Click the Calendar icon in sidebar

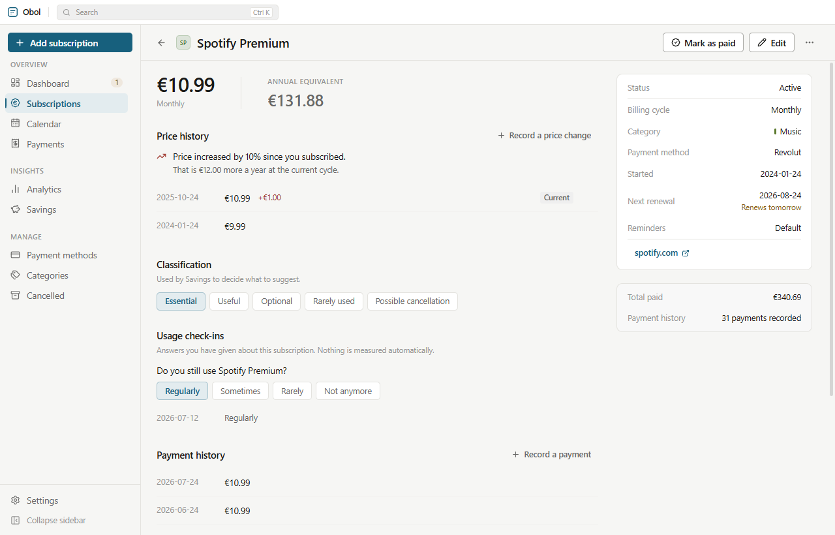click(x=15, y=123)
